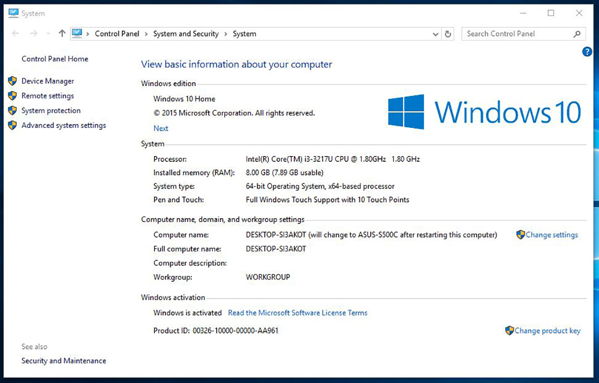Open Security and Maintenance link

[63, 361]
